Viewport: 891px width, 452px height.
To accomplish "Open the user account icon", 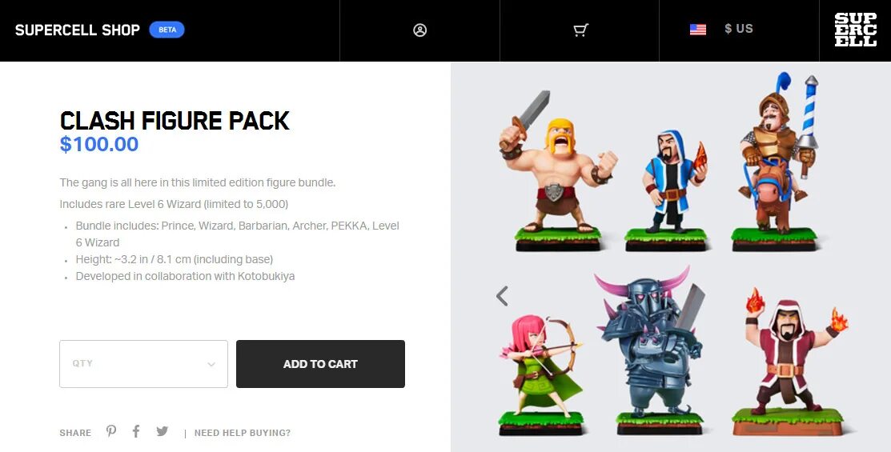I will coord(420,30).
